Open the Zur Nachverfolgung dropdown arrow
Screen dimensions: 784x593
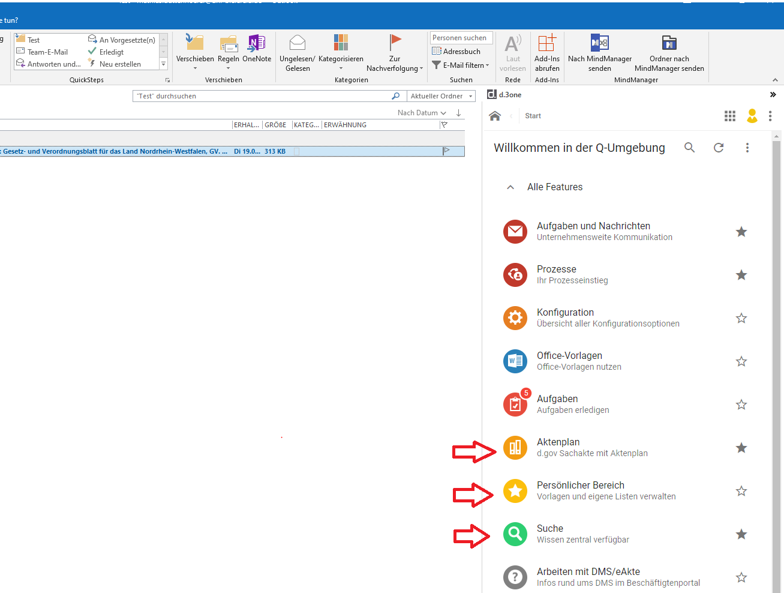tap(421, 68)
